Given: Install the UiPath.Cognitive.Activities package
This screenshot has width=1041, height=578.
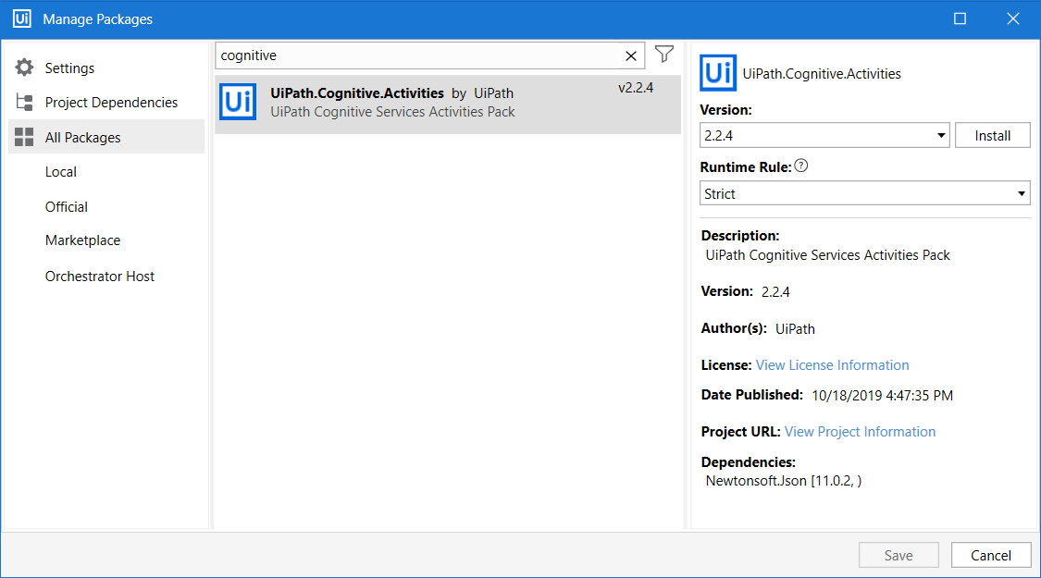Looking at the screenshot, I should (992, 134).
